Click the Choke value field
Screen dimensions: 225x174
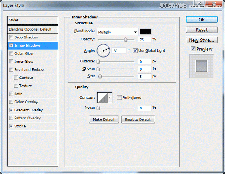coord(144,69)
